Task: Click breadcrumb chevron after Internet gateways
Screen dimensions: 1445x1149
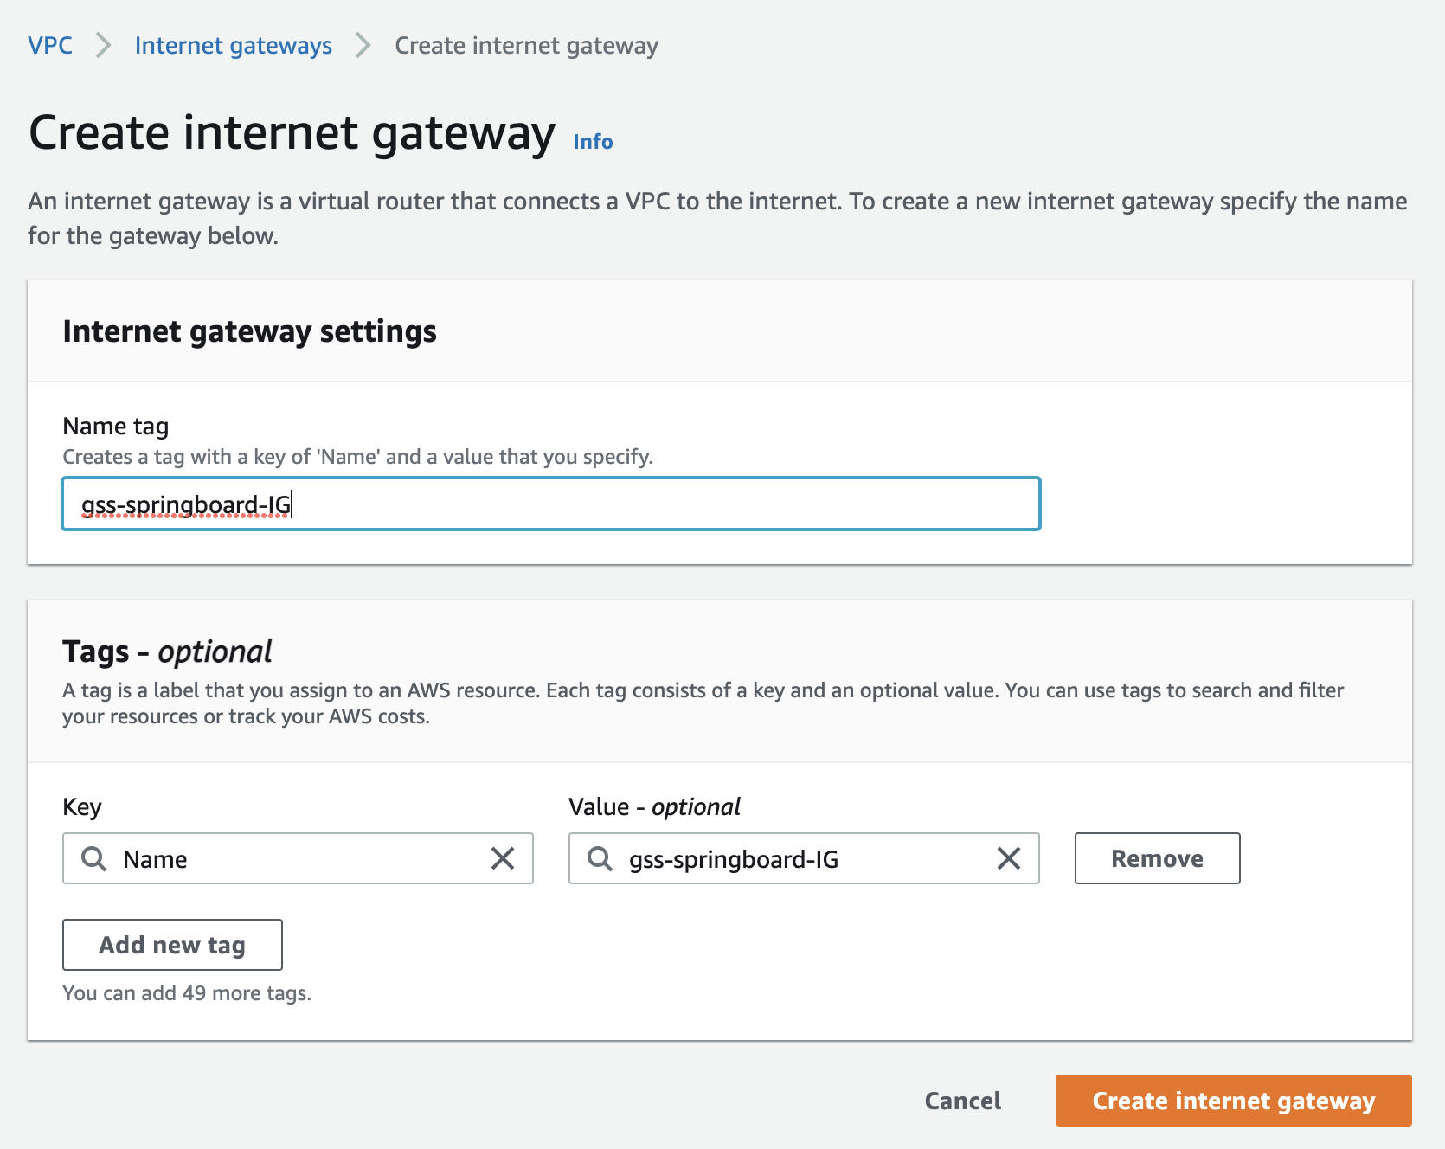Action: point(363,45)
